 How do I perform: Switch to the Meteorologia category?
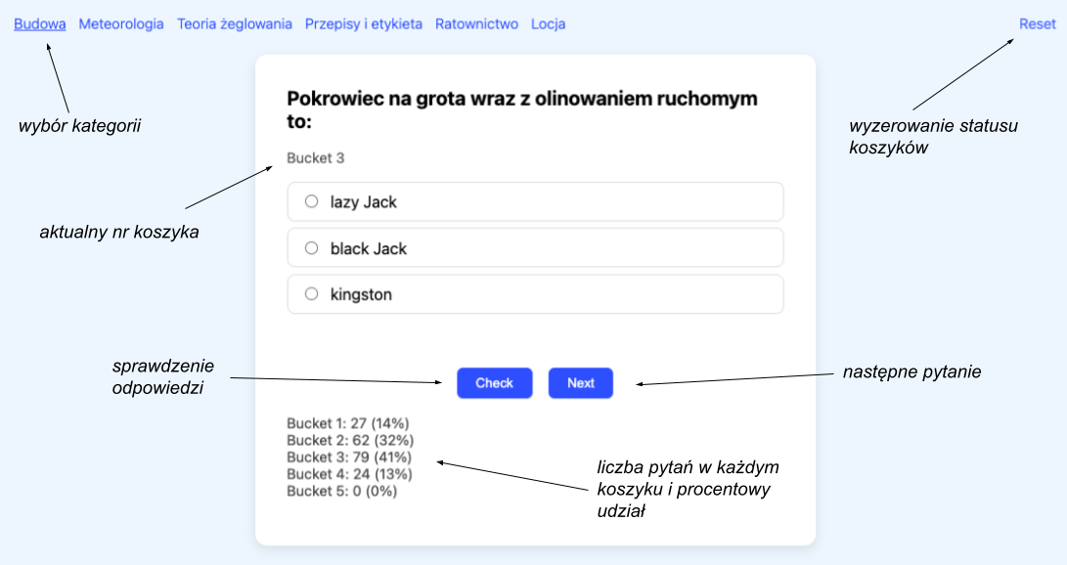pos(120,23)
